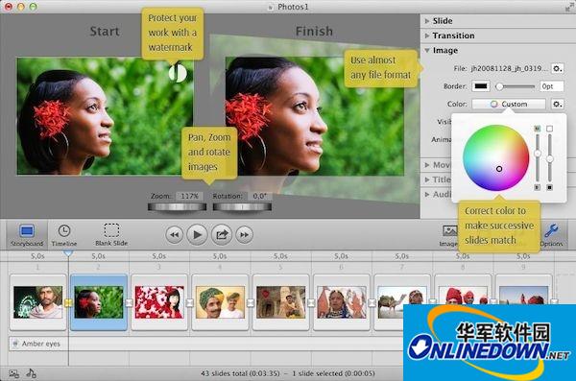Viewport: 576px width, 381px height.
Task: Click the Rotation 0,0° field
Action: pyautogui.click(x=259, y=196)
